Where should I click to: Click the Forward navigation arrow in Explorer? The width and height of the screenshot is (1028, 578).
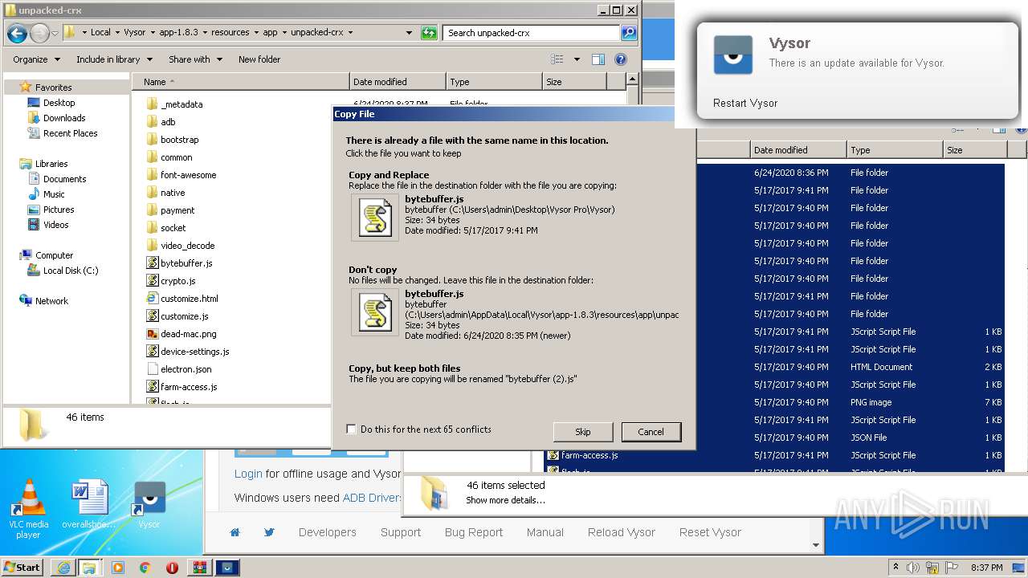pyautogui.click(x=39, y=33)
